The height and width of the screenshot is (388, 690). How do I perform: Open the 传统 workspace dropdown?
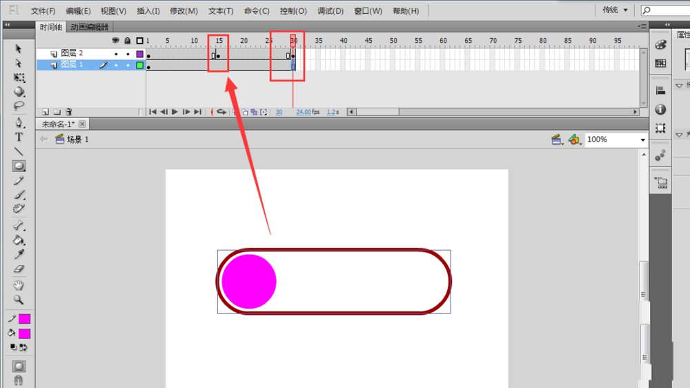click(x=615, y=10)
